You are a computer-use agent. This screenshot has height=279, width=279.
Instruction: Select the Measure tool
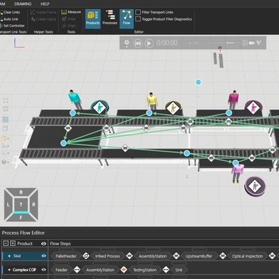(71, 12)
